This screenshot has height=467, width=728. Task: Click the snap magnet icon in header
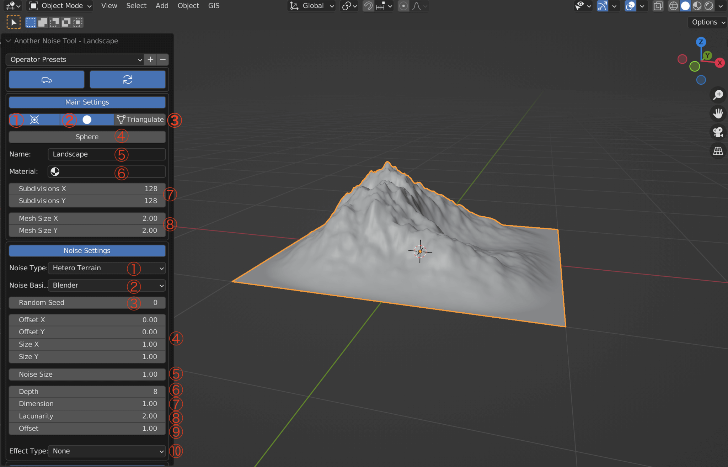tap(368, 6)
